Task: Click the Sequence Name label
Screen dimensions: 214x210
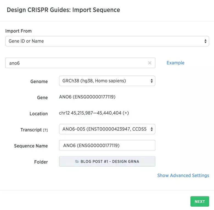Action: [x=31, y=146]
